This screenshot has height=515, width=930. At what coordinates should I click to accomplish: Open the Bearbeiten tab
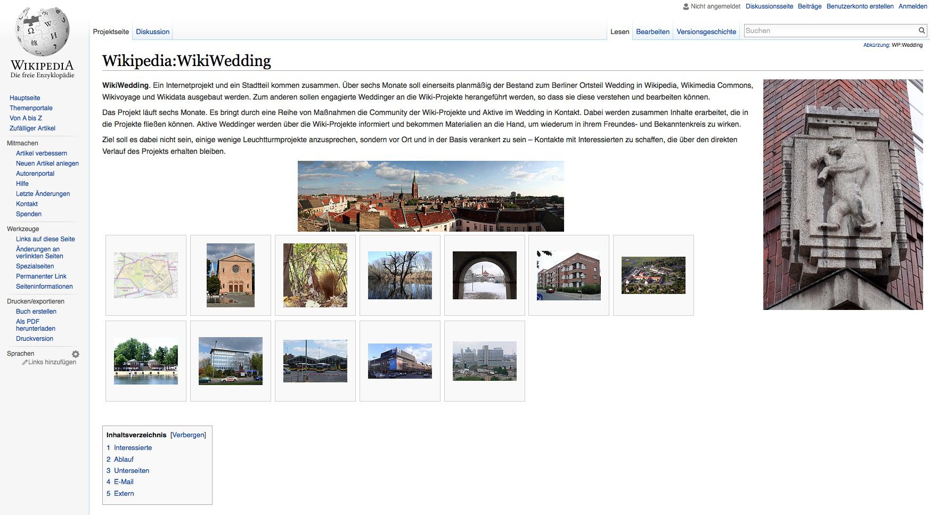[x=652, y=31]
